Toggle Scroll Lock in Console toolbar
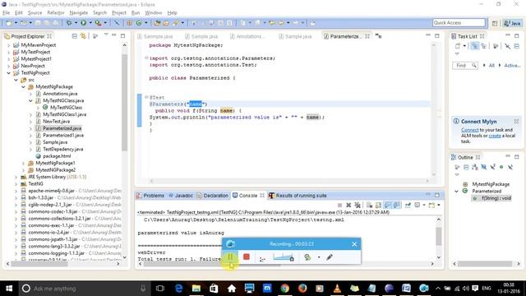The image size is (526, 296). tap(378, 205)
